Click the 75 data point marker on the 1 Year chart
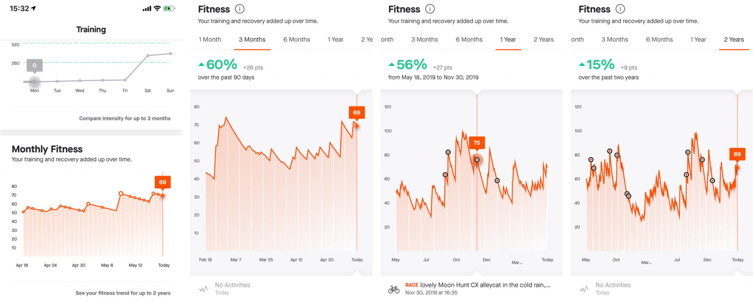The image size is (753, 301). (x=477, y=160)
